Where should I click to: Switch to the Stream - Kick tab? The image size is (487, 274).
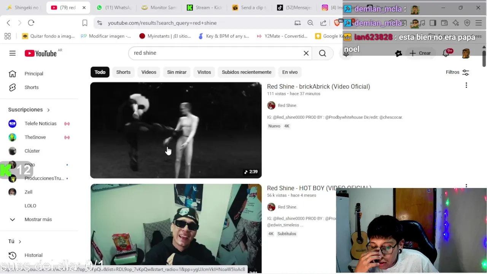point(204,8)
